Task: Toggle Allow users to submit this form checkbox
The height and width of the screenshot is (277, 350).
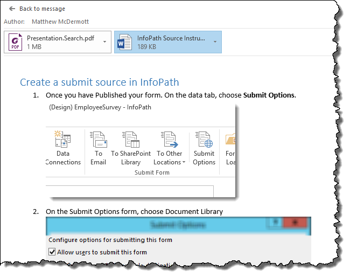Action: coord(52,252)
